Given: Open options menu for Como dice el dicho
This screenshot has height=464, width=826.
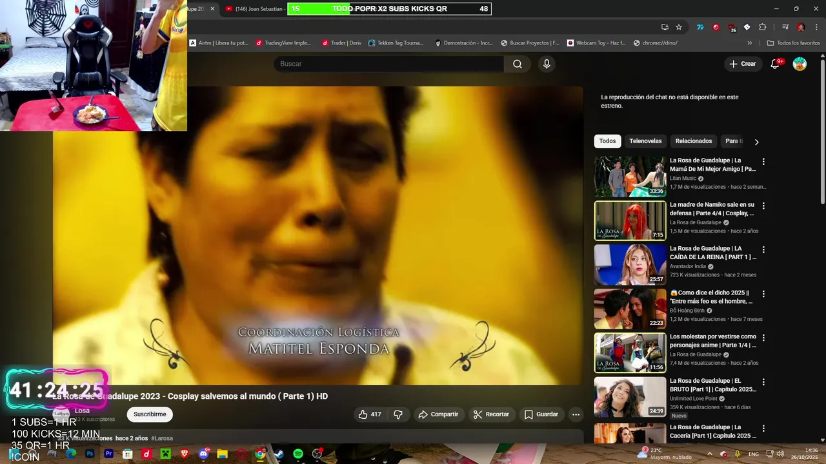Looking at the screenshot, I should click(x=763, y=294).
